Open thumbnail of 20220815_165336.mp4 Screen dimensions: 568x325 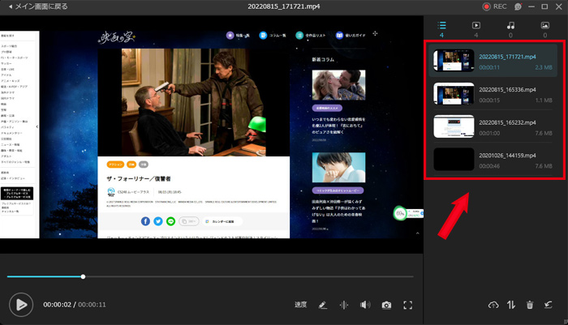(x=454, y=93)
